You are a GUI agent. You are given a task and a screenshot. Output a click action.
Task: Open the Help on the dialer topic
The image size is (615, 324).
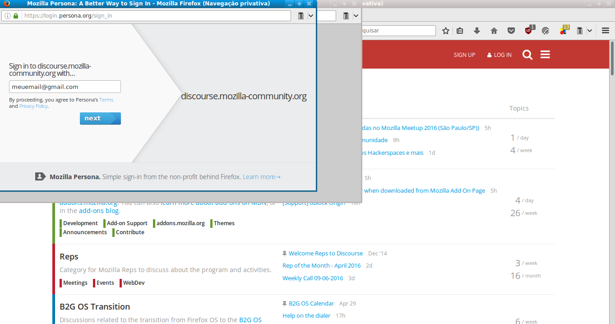[x=306, y=316]
